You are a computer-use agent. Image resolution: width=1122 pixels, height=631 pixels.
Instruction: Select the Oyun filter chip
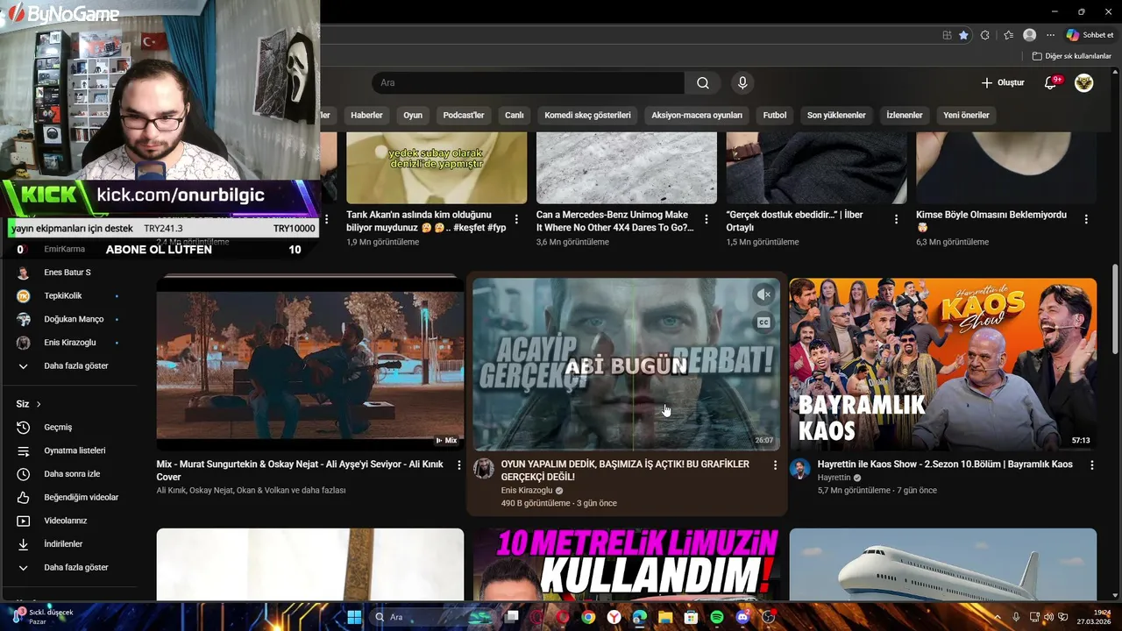click(x=413, y=115)
